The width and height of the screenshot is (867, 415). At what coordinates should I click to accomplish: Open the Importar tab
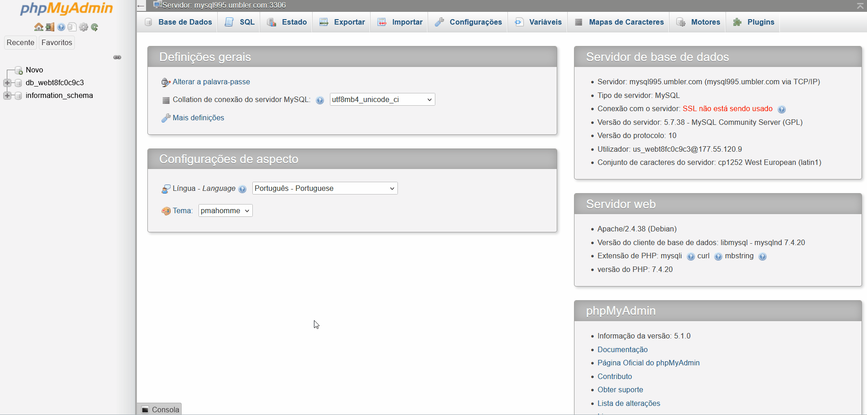(400, 22)
